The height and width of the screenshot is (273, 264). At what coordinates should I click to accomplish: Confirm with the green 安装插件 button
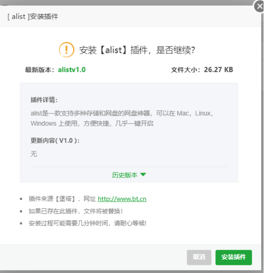pyautogui.click(x=234, y=257)
